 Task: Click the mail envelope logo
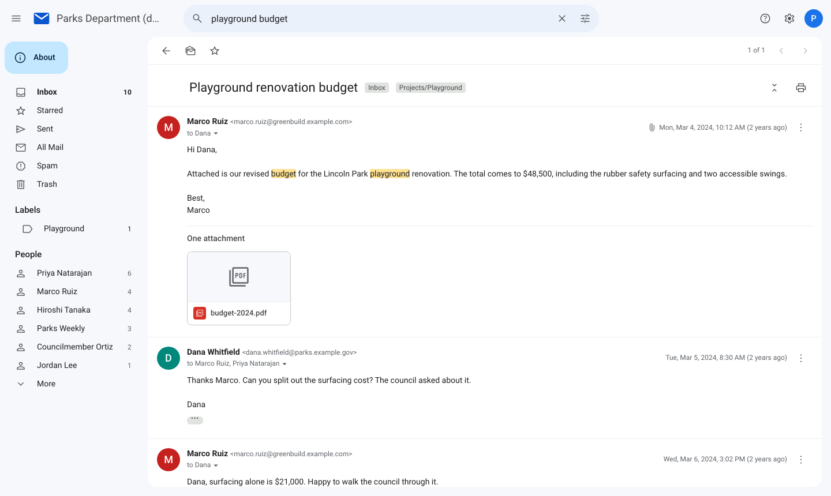pyautogui.click(x=42, y=18)
